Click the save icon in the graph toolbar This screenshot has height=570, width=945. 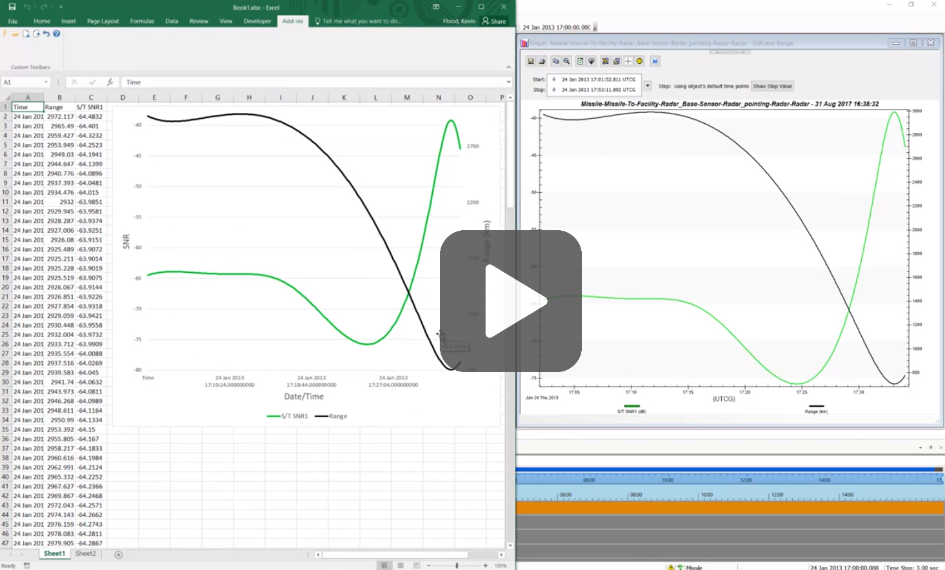pos(531,61)
